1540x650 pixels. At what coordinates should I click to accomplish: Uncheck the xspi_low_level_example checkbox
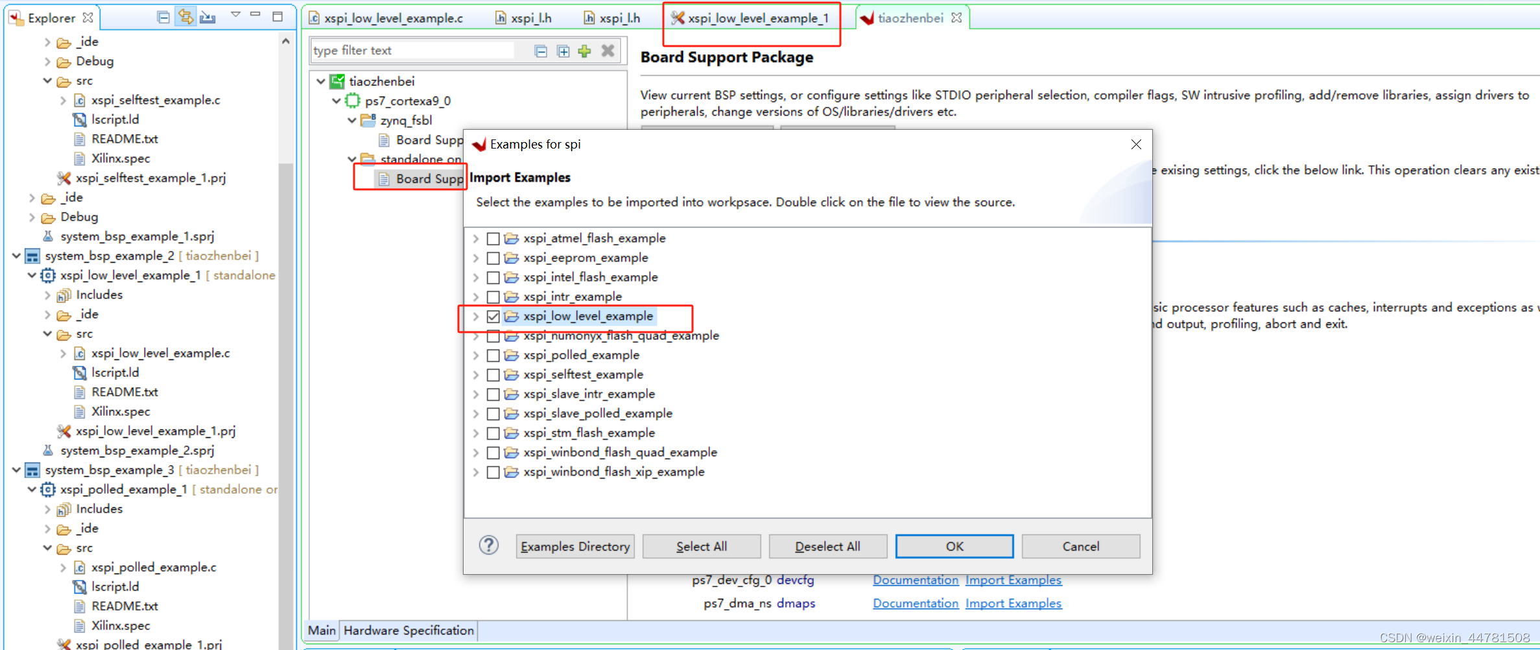click(x=494, y=317)
